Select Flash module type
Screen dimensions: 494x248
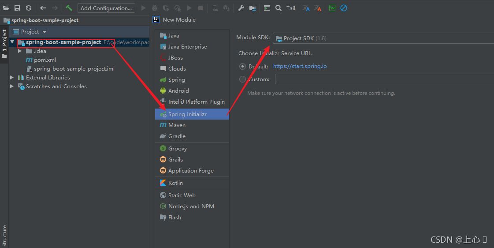(x=192, y=218)
